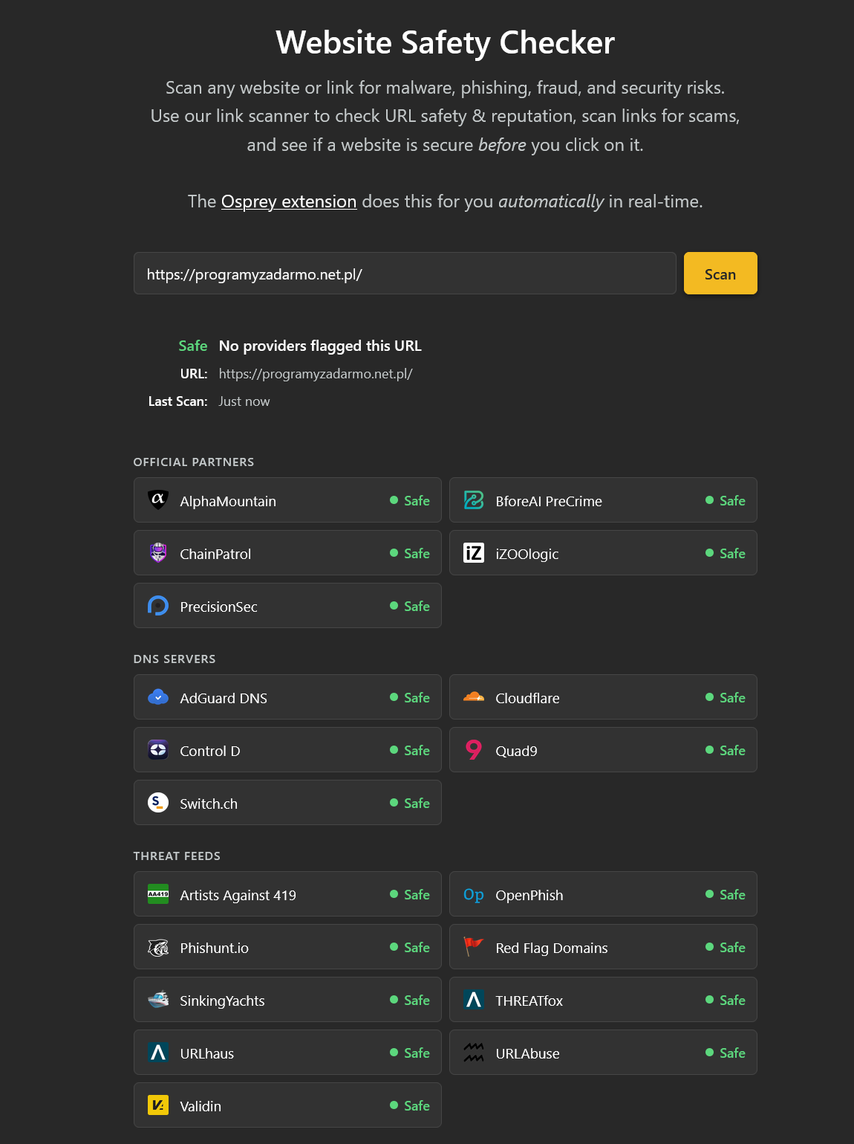Image resolution: width=854 pixels, height=1144 pixels.
Task: Click the Safe status in Quad9 row
Action: 726,751
